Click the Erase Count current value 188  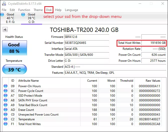click(94, 110)
